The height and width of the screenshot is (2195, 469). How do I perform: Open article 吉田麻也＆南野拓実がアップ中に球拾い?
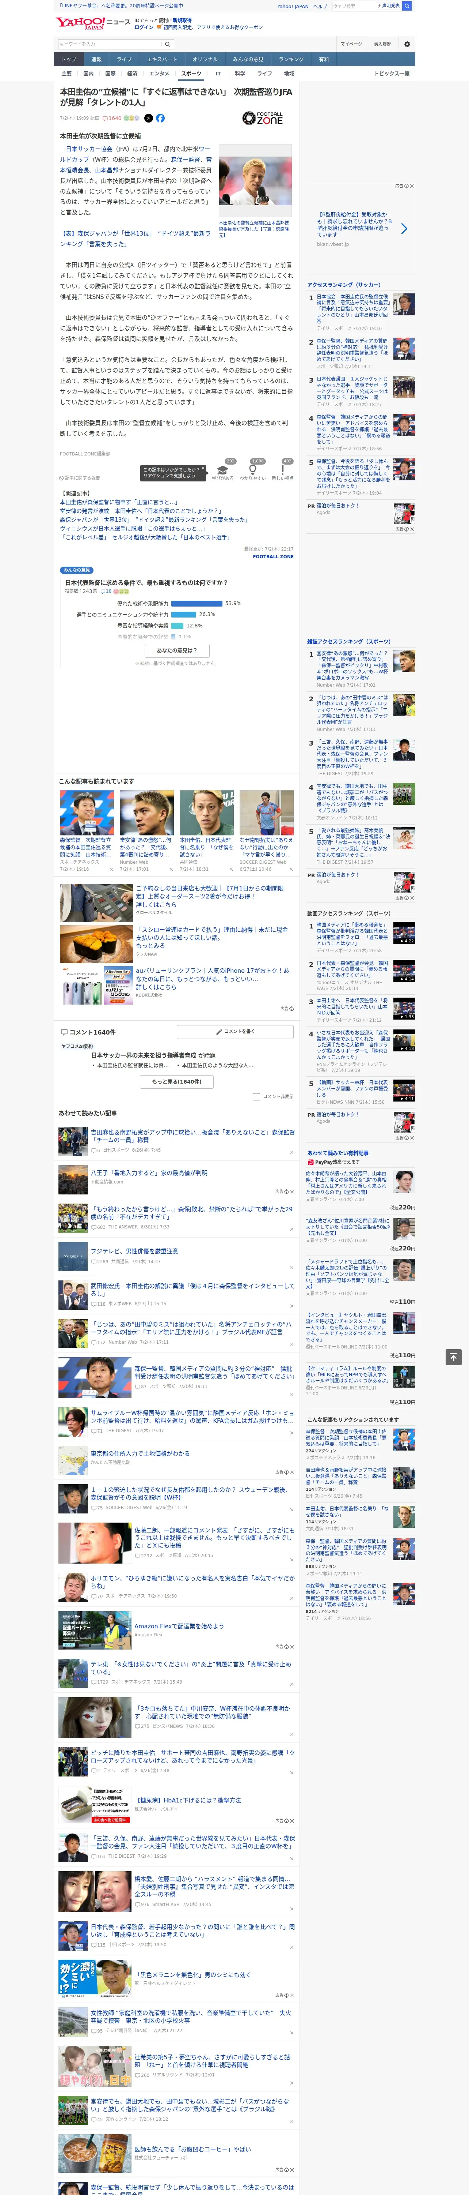click(192, 1136)
